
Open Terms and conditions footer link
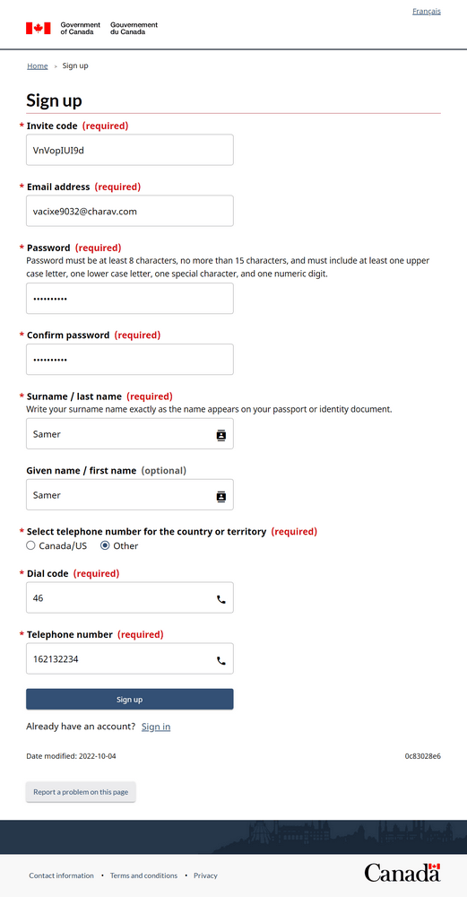(x=143, y=875)
